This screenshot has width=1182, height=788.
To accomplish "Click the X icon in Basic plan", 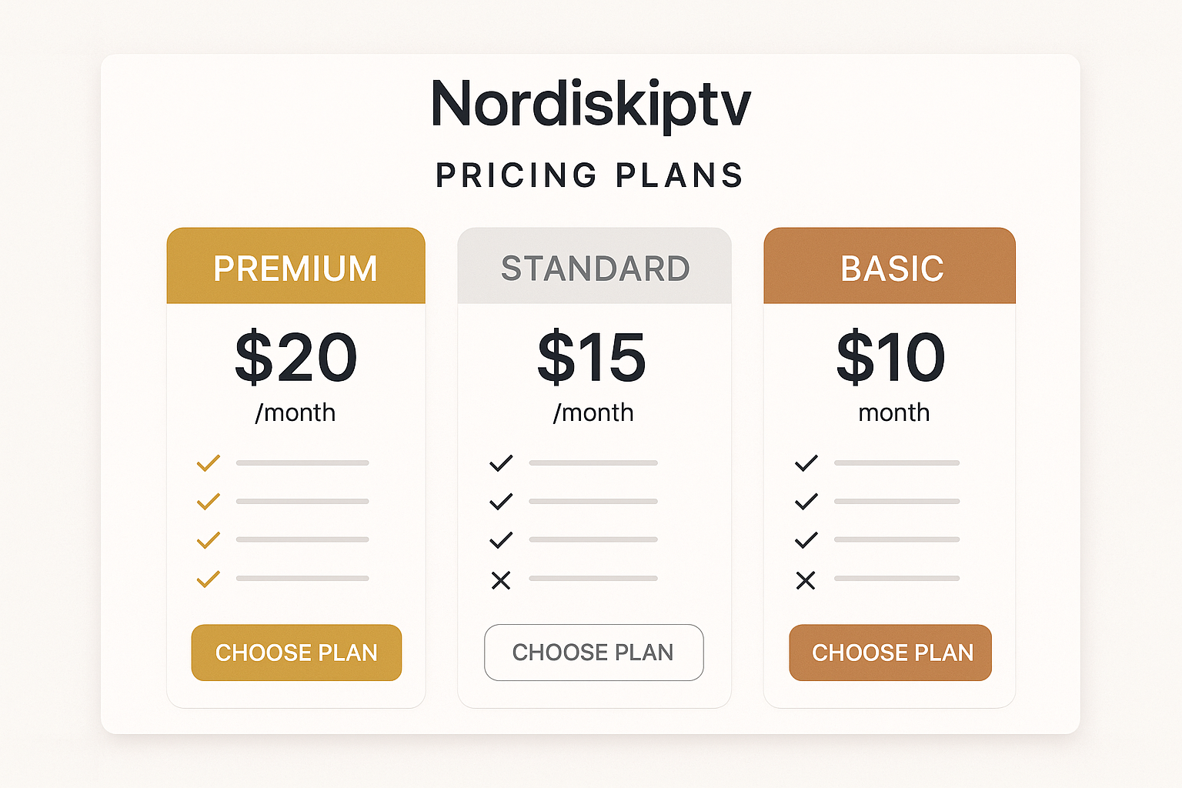I will pos(806,580).
